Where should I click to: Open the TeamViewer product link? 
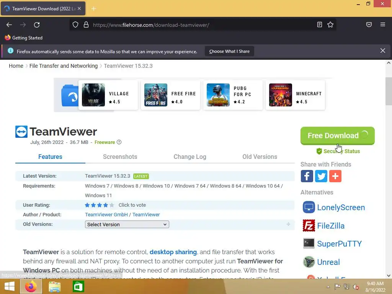(x=146, y=214)
